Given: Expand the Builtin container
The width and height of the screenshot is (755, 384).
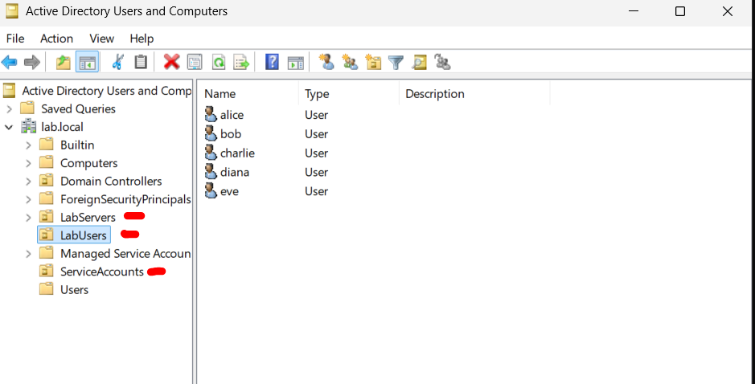Looking at the screenshot, I should pyautogui.click(x=28, y=145).
